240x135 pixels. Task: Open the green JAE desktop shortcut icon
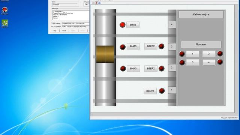[x=4, y=23]
